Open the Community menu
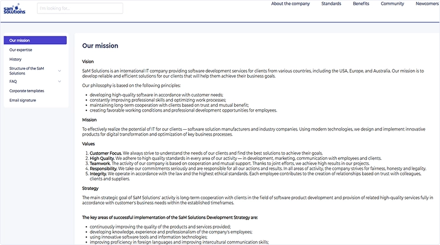The width and height of the screenshot is (440, 245). (x=392, y=4)
